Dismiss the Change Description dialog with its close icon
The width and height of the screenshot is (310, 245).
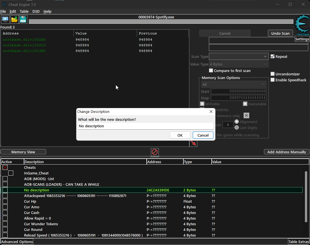tap(211, 111)
